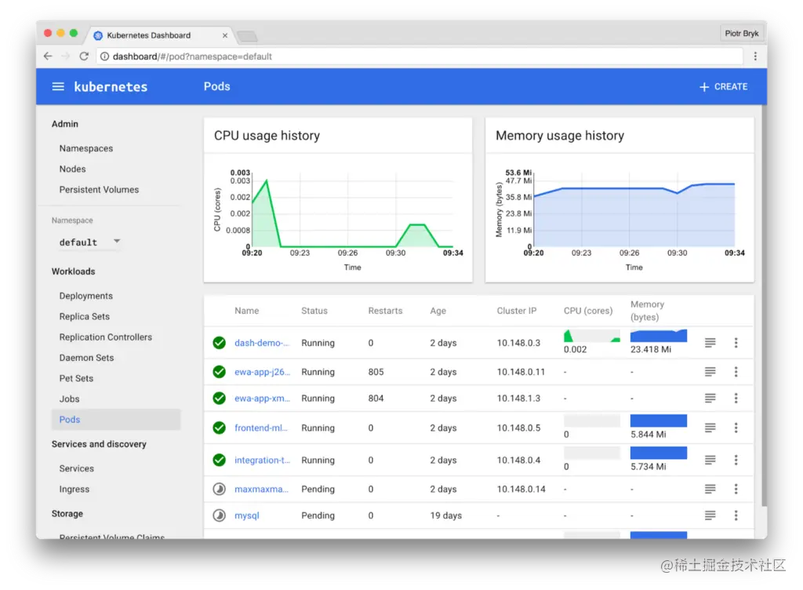Open the maxmaxma pod link

261,489
